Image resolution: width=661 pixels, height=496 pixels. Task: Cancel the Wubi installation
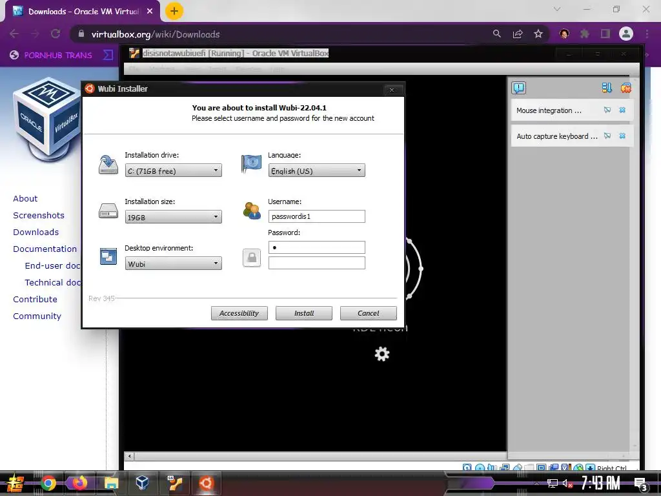tap(369, 313)
